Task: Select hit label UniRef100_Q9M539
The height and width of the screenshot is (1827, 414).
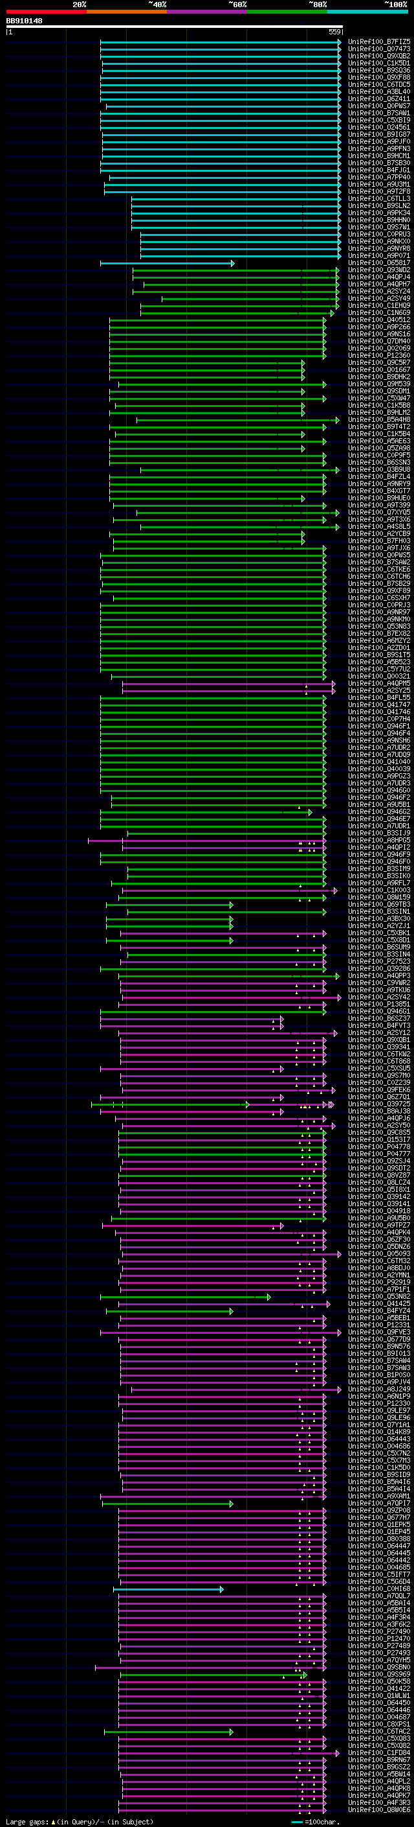Action: pos(379,384)
